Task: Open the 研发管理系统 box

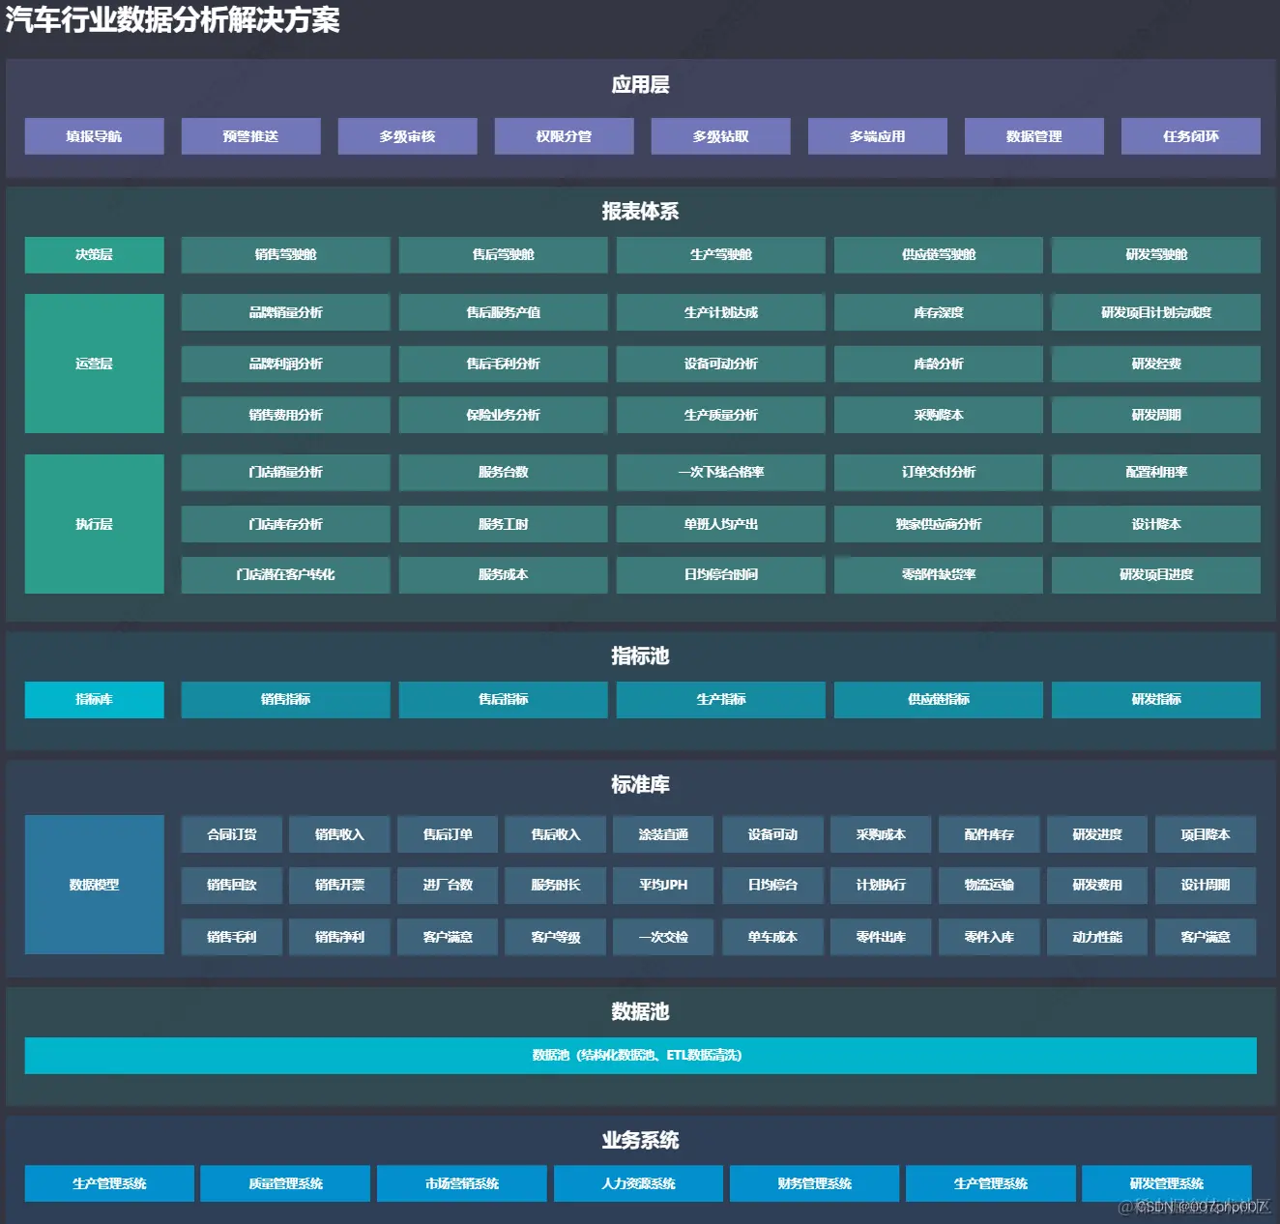Action: click(1166, 1183)
